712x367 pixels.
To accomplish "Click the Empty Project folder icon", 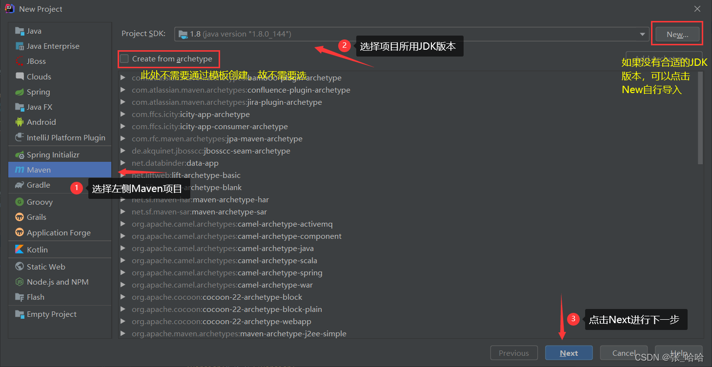I will (20, 314).
